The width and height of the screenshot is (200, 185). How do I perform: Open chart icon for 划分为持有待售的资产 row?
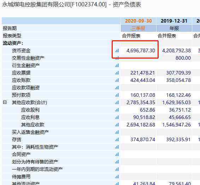[x=117, y=162]
